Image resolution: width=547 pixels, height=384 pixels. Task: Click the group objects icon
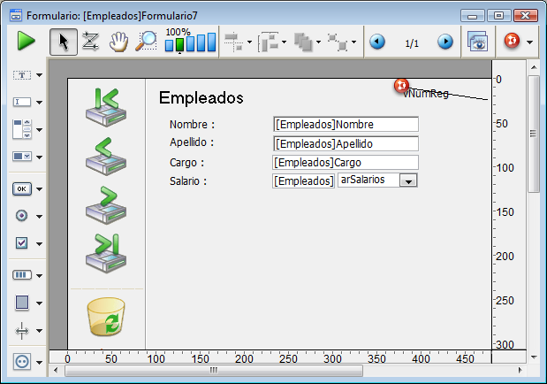click(x=338, y=42)
